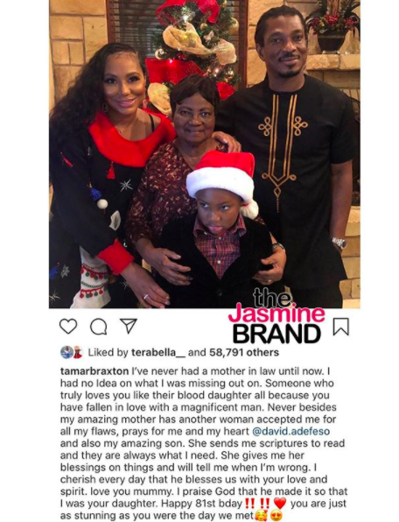Save post using bookmark icon
Viewport: 399px width, 522px height.
tap(341, 326)
